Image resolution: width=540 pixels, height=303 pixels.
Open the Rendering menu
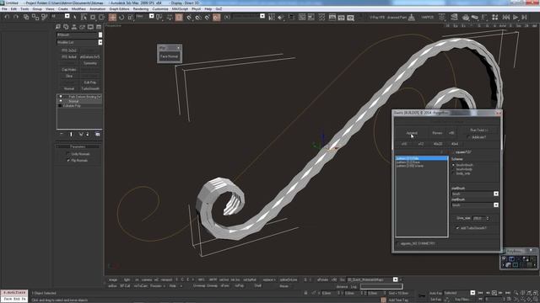[141, 9]
